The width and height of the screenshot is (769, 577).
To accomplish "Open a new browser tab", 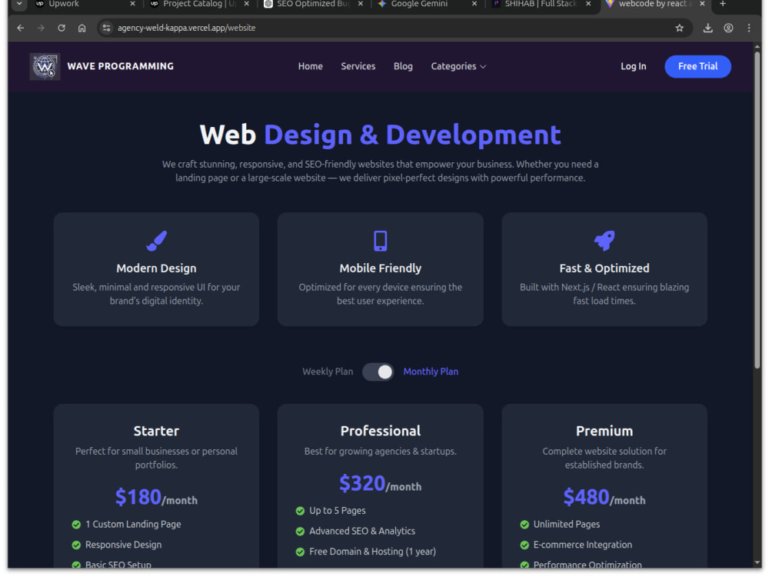I will (x=722, y=4).
